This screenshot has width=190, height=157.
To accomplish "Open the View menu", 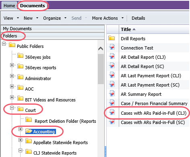I will (11, 18).
